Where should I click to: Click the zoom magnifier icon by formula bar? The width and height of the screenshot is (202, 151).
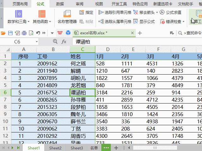coord(55,41)
